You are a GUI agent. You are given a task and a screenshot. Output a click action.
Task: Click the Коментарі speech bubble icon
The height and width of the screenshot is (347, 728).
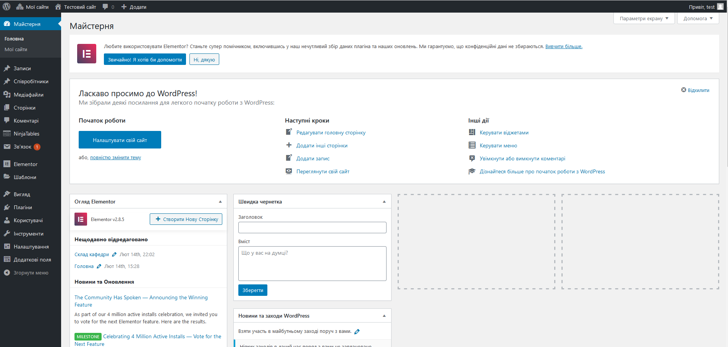[7, 120]
